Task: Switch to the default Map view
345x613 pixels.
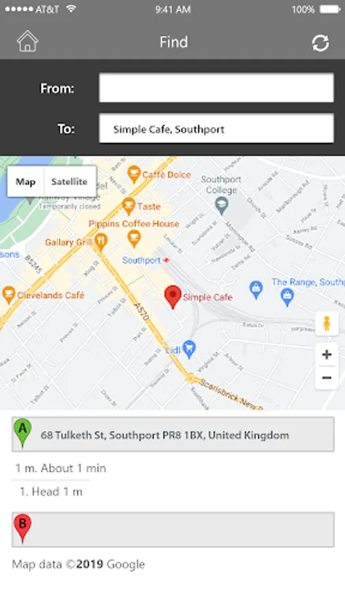Action: click(25, 181)
